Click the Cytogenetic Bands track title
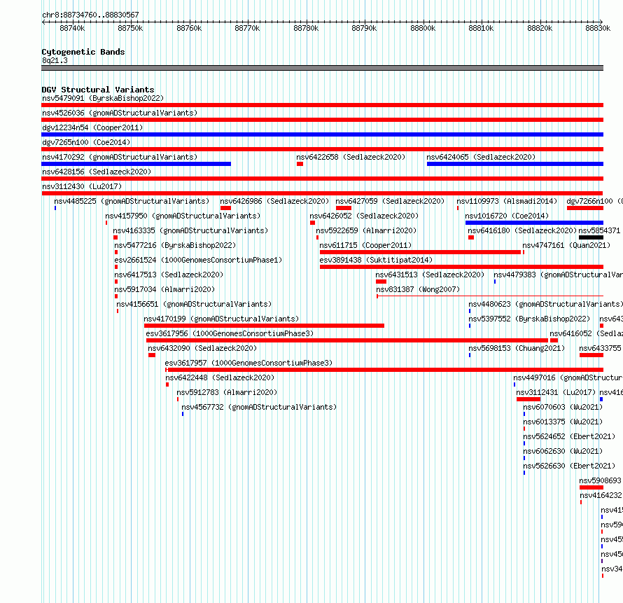Image resolution: width=623 pixels, height=603 pixels. click(83, 52)
